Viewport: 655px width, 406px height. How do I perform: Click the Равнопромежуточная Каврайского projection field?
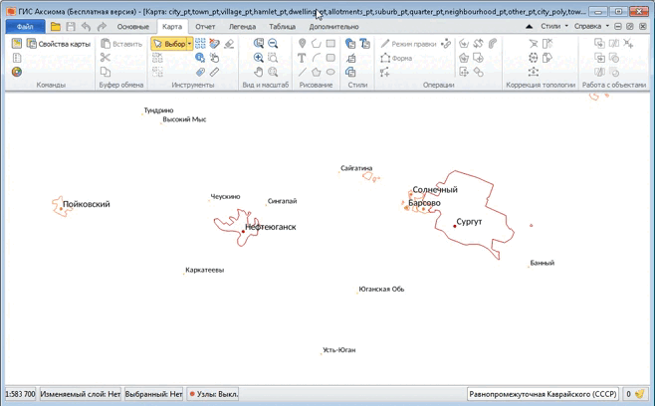click(543, 394)
